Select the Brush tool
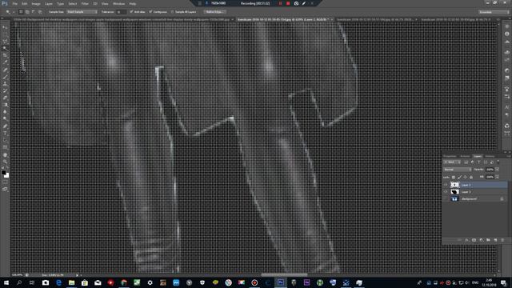512x288 pixels. [x=5, y=77]
